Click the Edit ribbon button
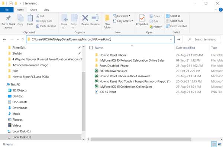The width and height of the screenshot is (223, 147). pyautogui.click(x=154, y=21)
